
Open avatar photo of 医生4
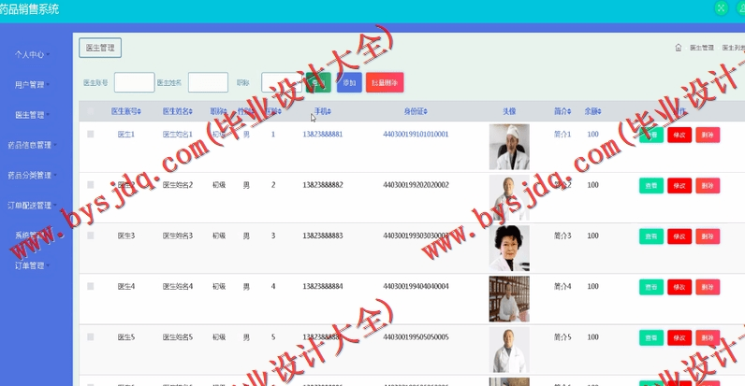point(509,299)
